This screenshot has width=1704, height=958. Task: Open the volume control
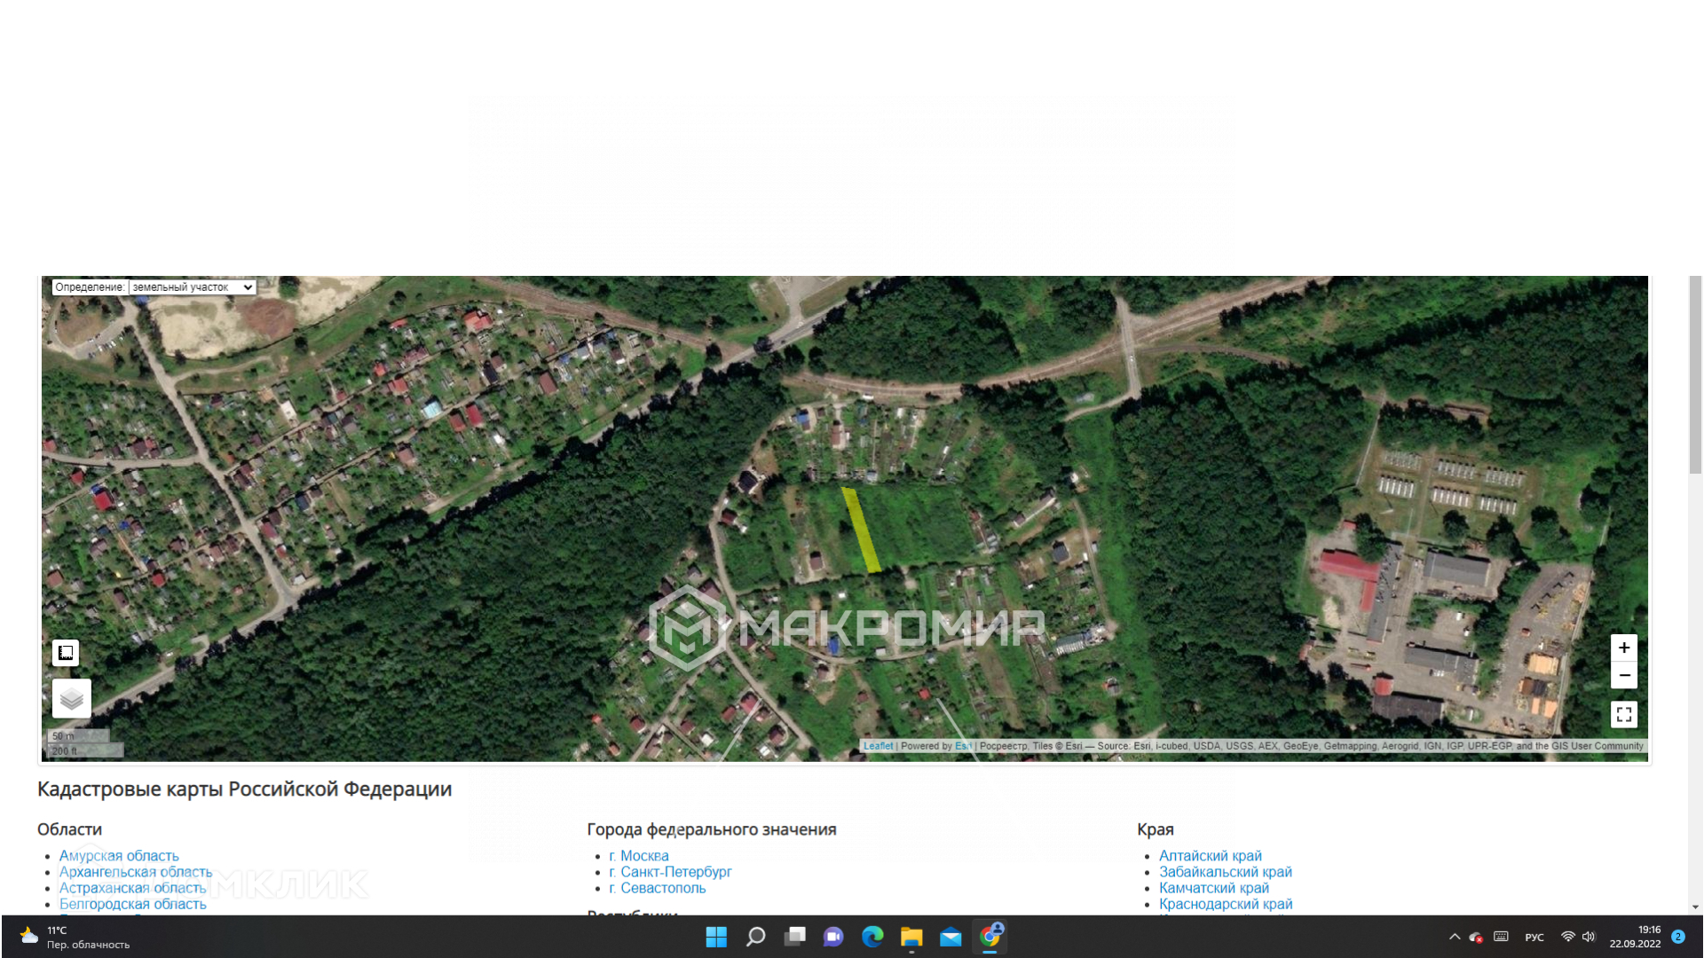[x=1589, y=937]
